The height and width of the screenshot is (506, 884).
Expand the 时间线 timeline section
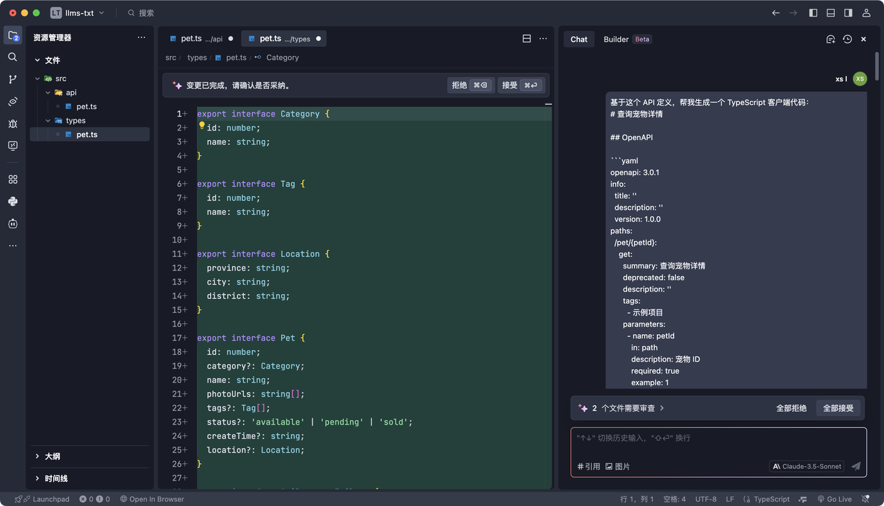pos(89,478)
